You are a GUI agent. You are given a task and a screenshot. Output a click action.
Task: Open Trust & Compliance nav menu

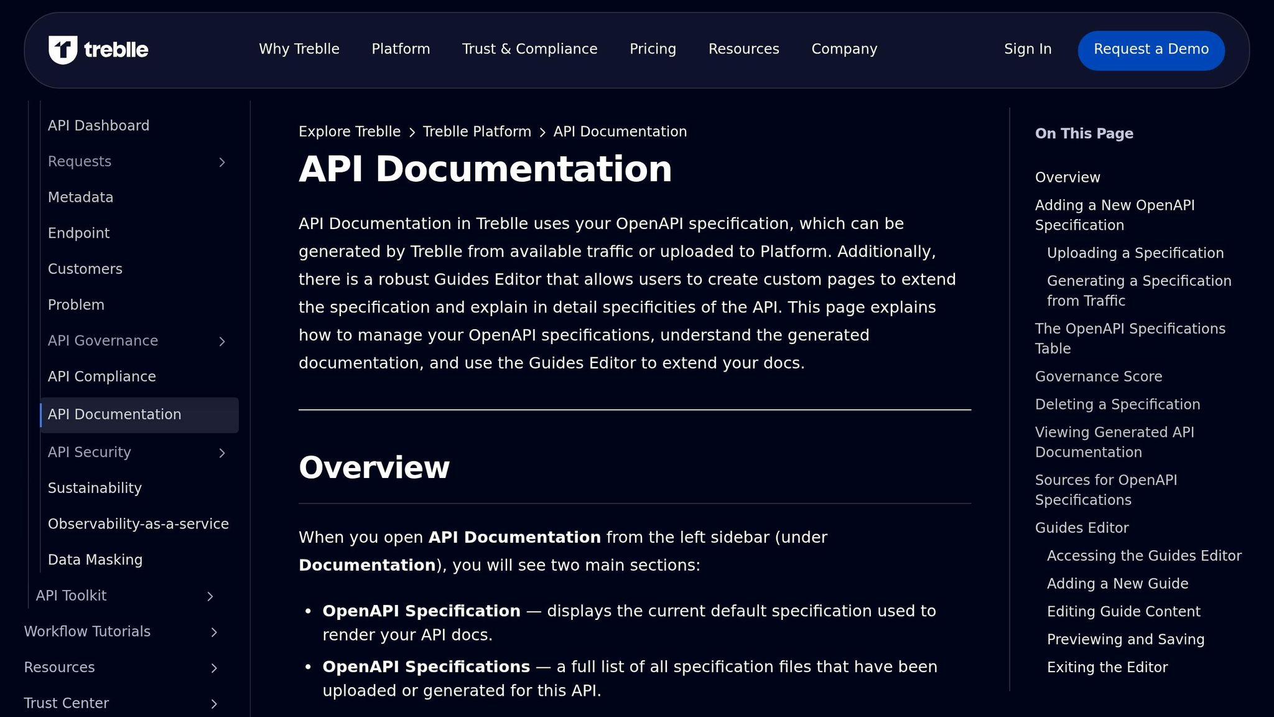[529, 49]
